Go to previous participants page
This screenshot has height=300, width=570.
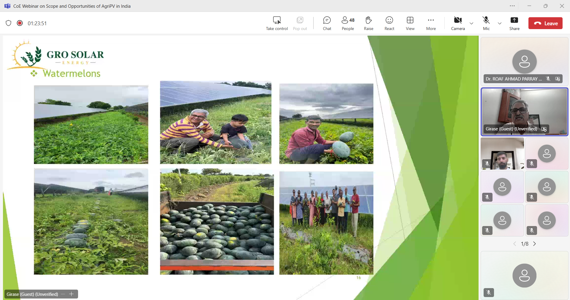515,244
